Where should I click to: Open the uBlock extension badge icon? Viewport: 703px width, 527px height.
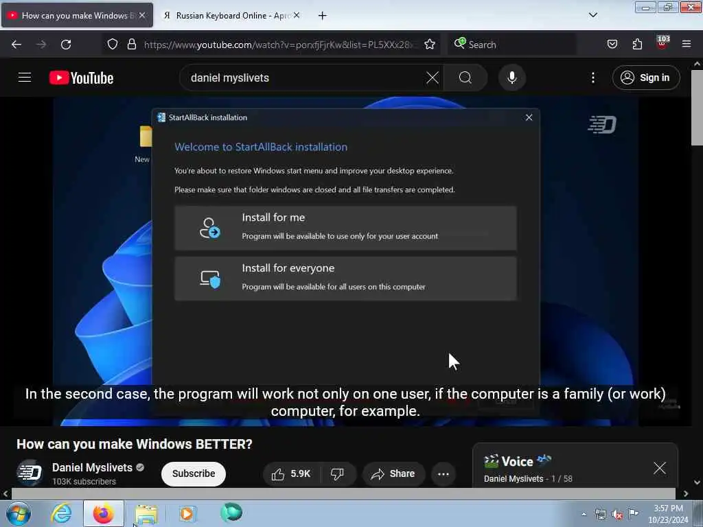click(x=662, y=43)
